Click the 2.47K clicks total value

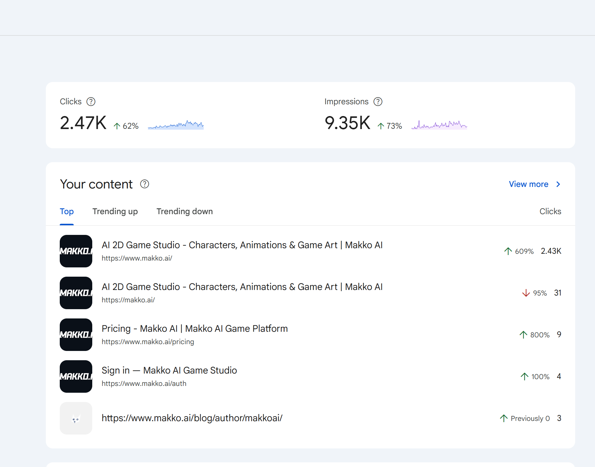[x=83, y=123]
